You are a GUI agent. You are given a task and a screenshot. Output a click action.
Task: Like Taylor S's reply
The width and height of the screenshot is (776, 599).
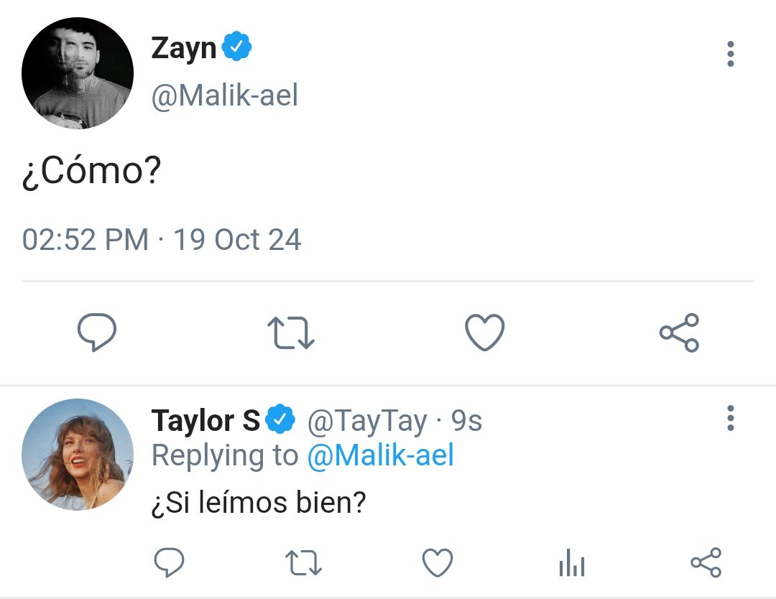(x=438, y=562)
